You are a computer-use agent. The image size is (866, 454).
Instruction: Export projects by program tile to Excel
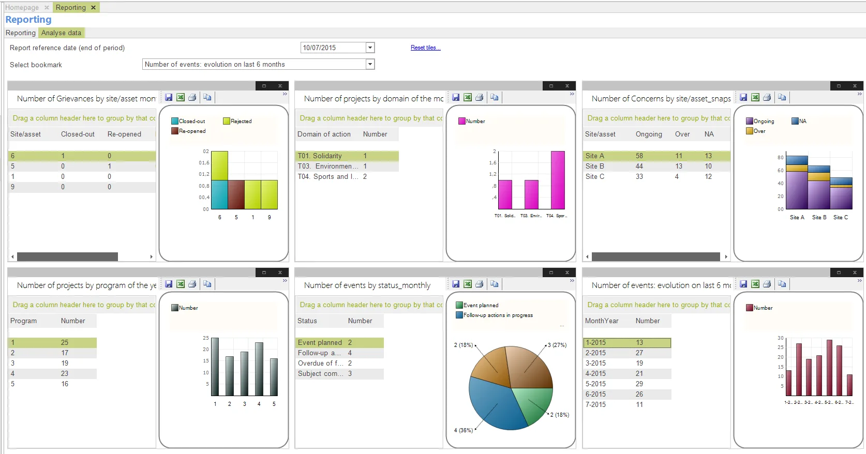point(181,284)
